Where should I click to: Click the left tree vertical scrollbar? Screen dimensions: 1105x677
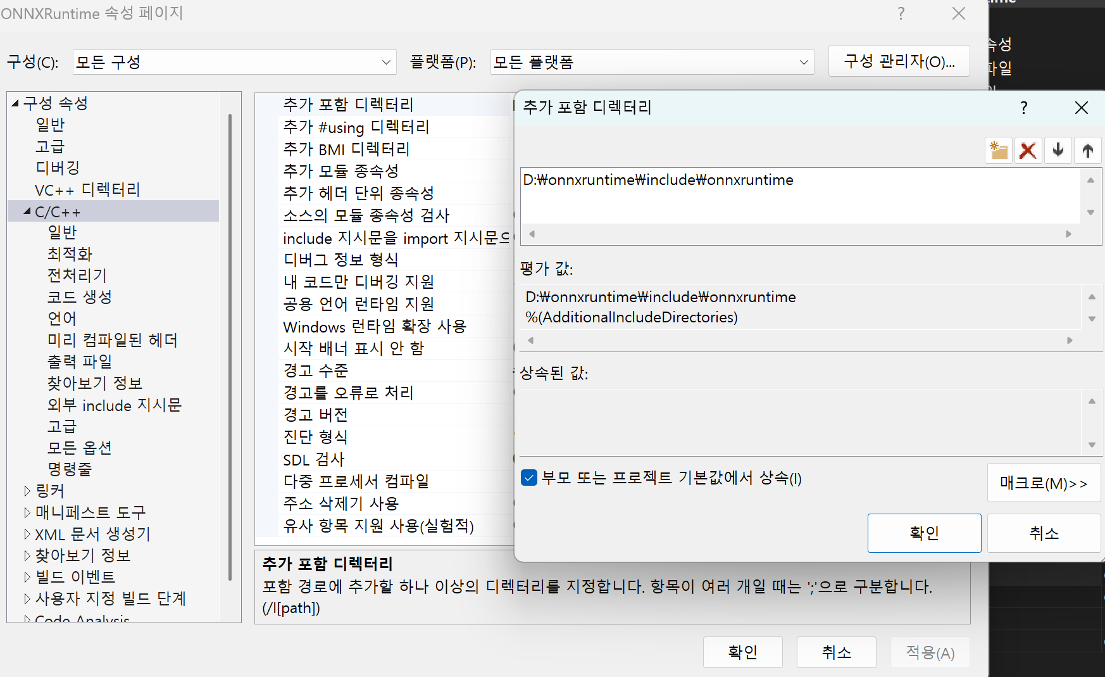tap(230, 347)
